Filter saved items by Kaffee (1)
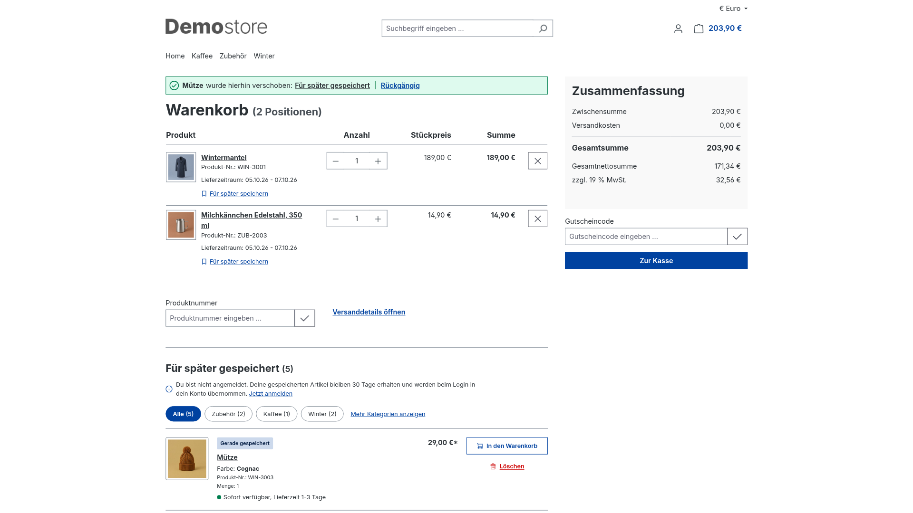The image size is (913, 513). pyautogui.click(x=277, y=414)
